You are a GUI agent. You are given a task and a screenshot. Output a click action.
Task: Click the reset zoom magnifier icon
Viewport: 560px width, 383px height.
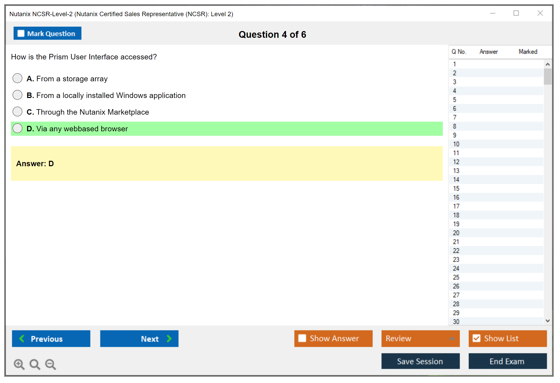34,364
